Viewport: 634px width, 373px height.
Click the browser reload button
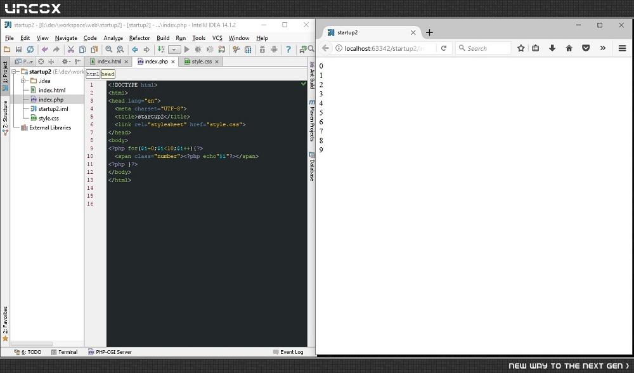[x=444, y=48]
